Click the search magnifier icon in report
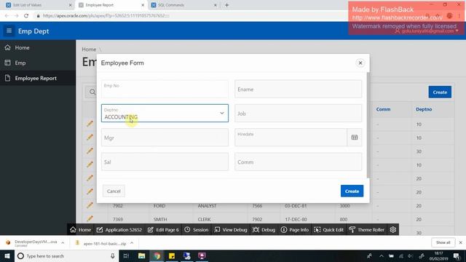466x262 pixels. pyautogui.click(x=92, y=92)
